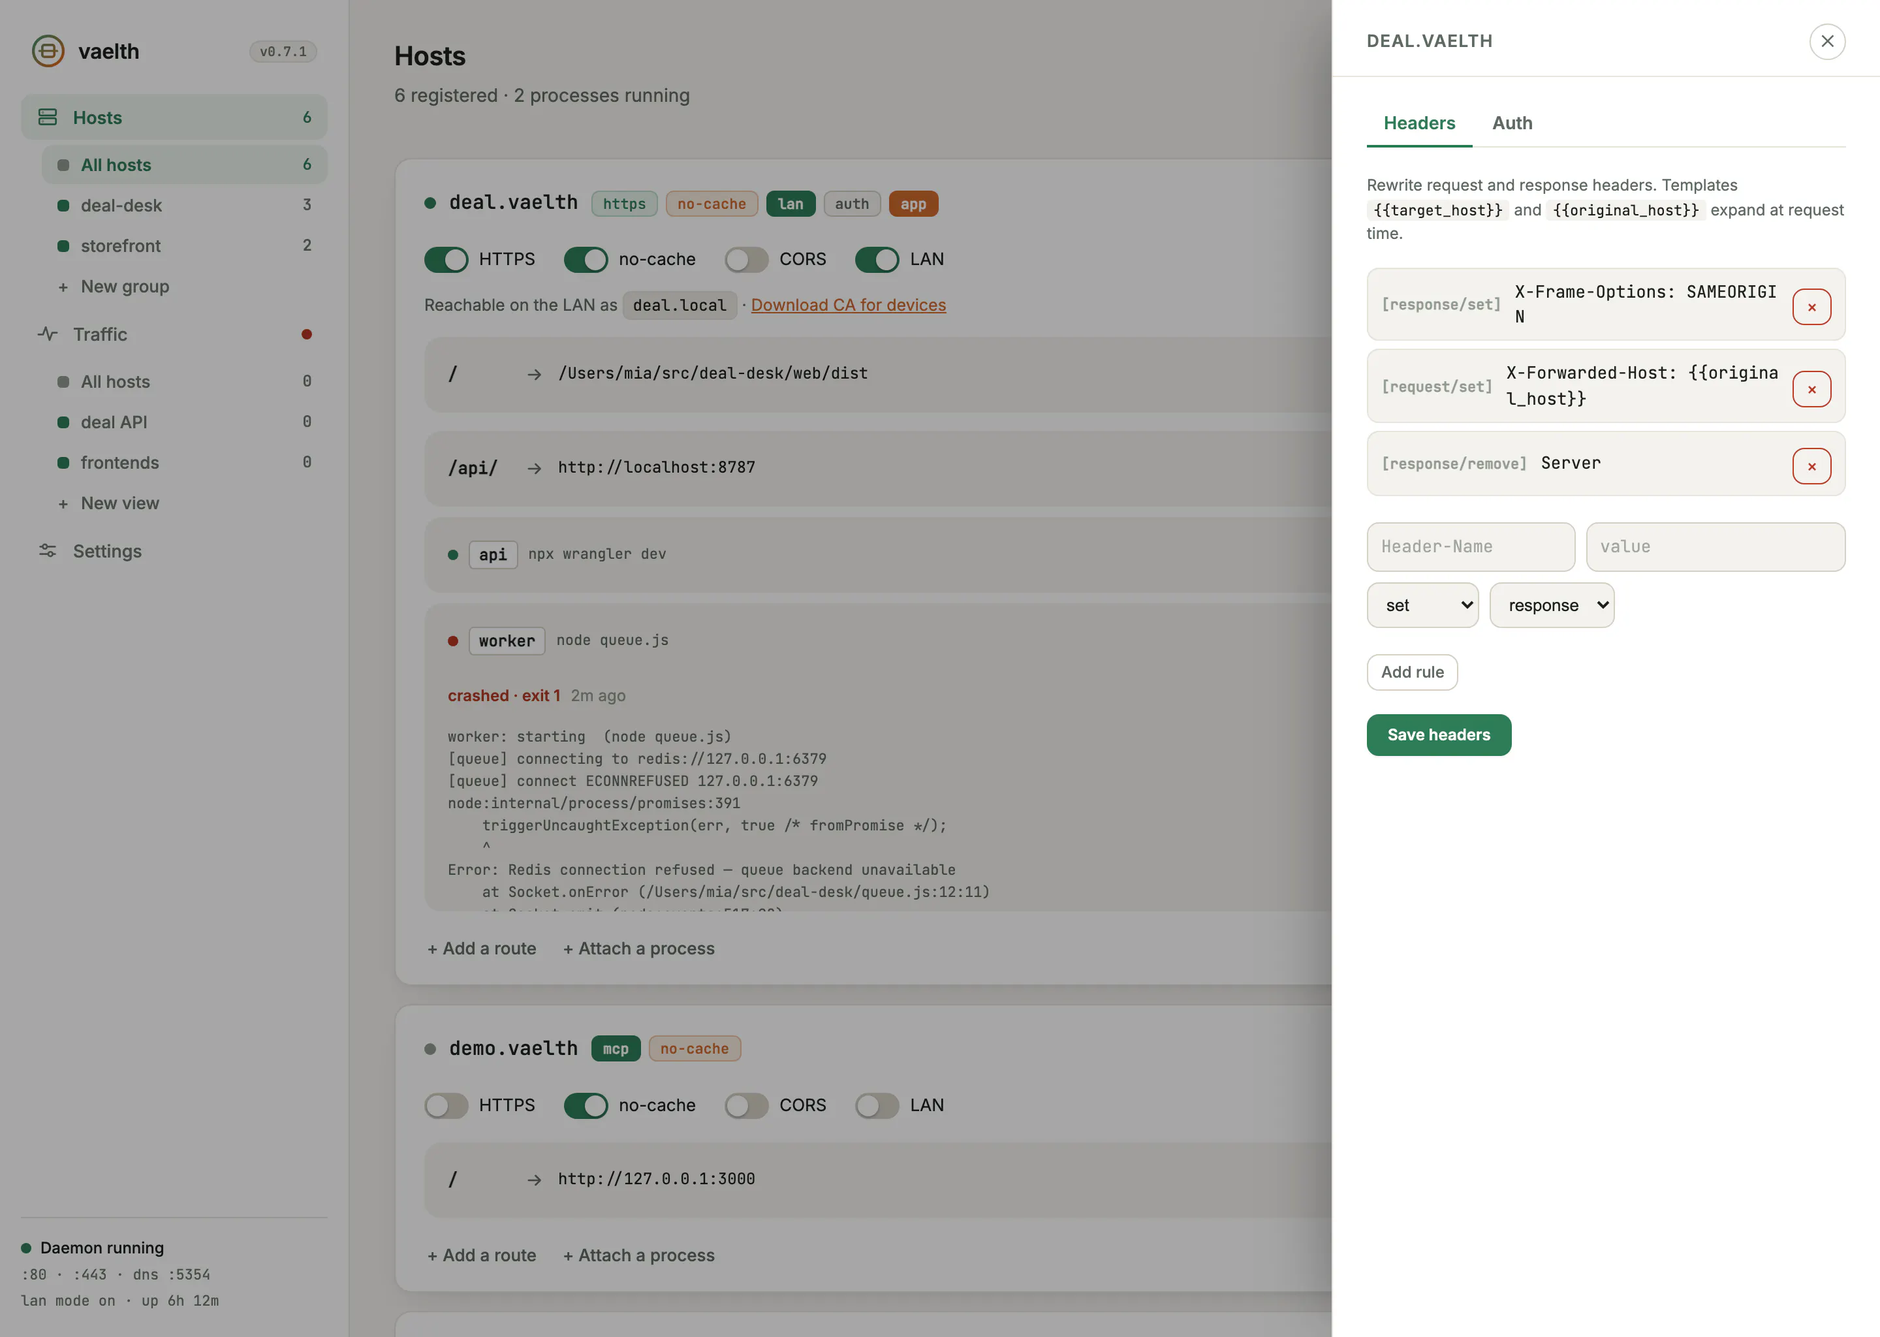Click the auth tag on deal.vaelth
Viewport: 1880px width, 1337px height.
(x=852, y=204)
